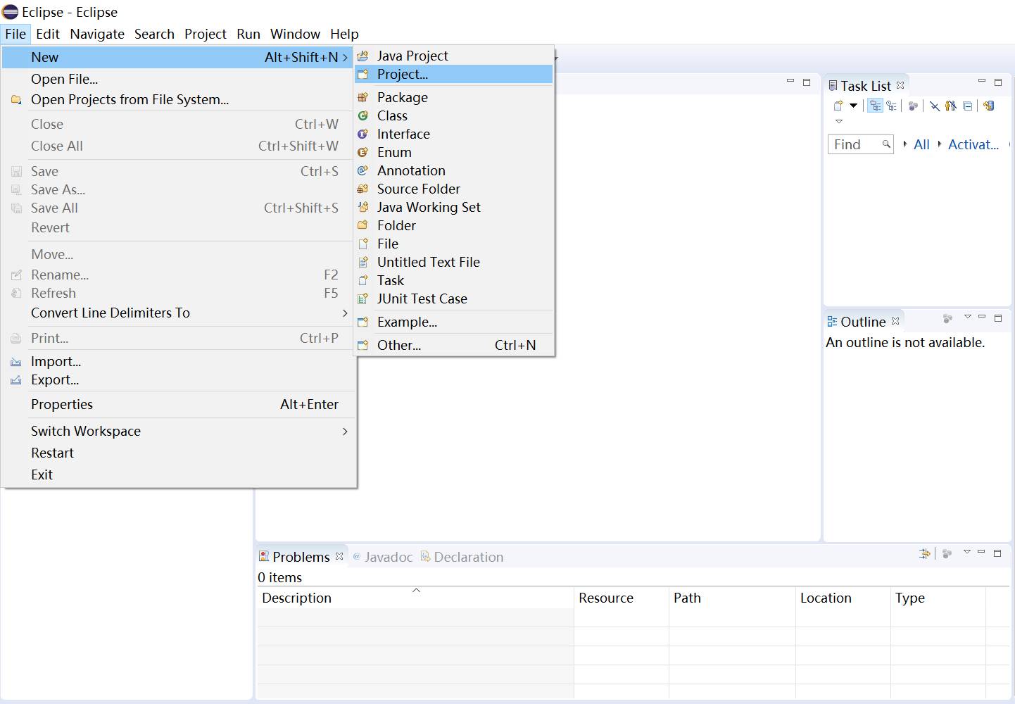Open the Problems view menu triangle
The width and height of the screenshot is (1015, 704).
coord(967,552)
